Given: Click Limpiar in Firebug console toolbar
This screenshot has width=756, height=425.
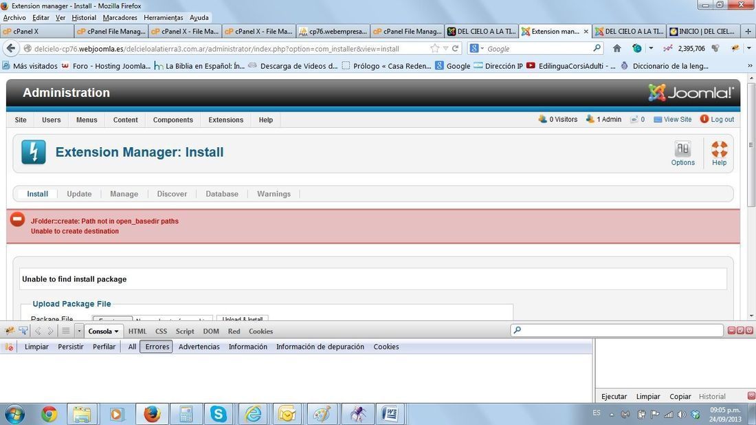Looking at the screenshot, I should point(36,347).
